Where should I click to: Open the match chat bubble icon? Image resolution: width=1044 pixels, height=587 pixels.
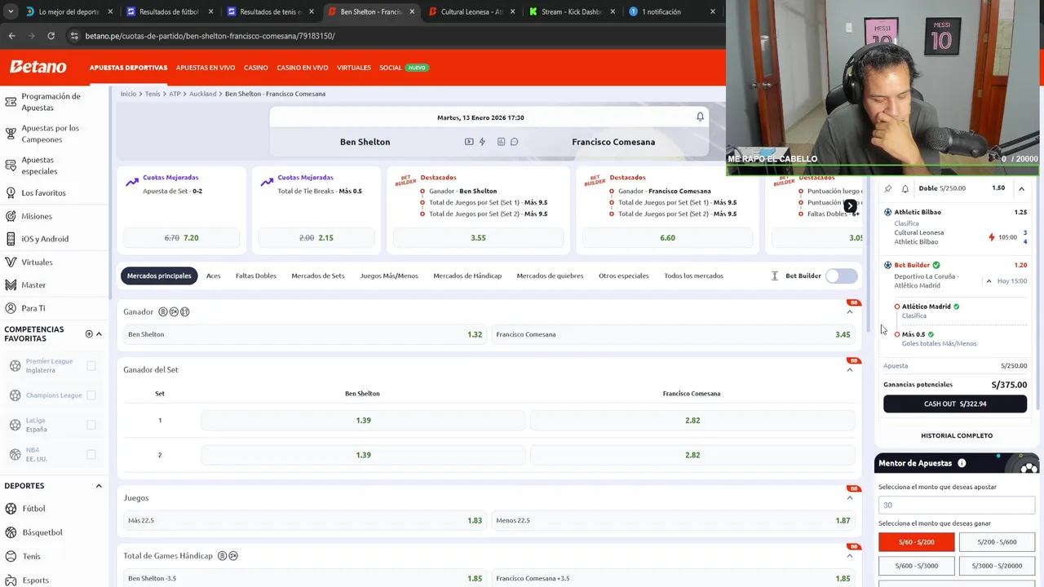514,142
